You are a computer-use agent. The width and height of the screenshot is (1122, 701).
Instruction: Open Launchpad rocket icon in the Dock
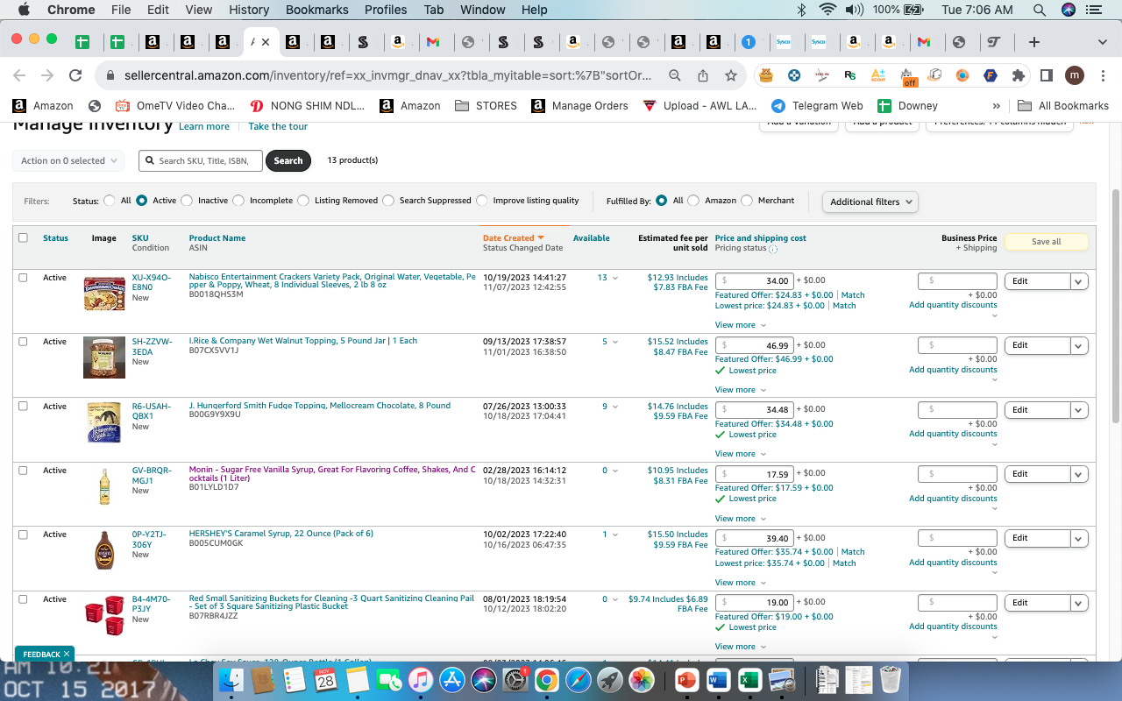click(610, 679)
